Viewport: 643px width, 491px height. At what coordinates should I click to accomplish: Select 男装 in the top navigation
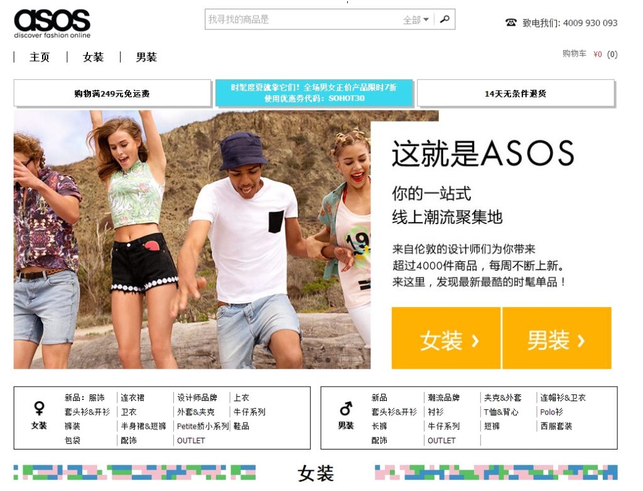click(x=147, y=57)
